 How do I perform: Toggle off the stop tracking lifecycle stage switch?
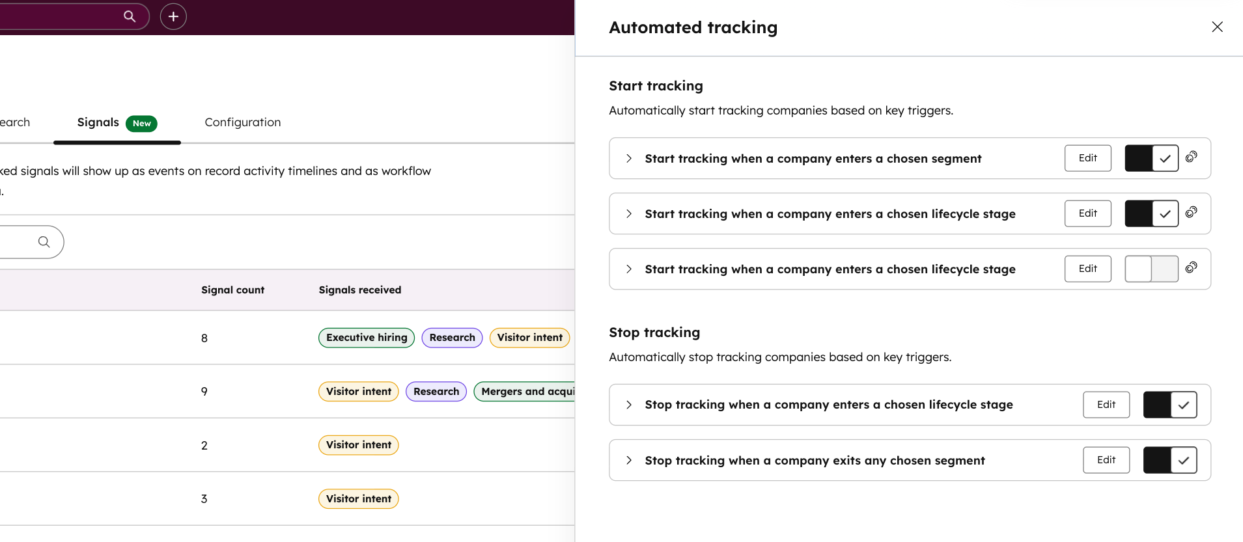pyautogui.click(x=1169, y=405)
